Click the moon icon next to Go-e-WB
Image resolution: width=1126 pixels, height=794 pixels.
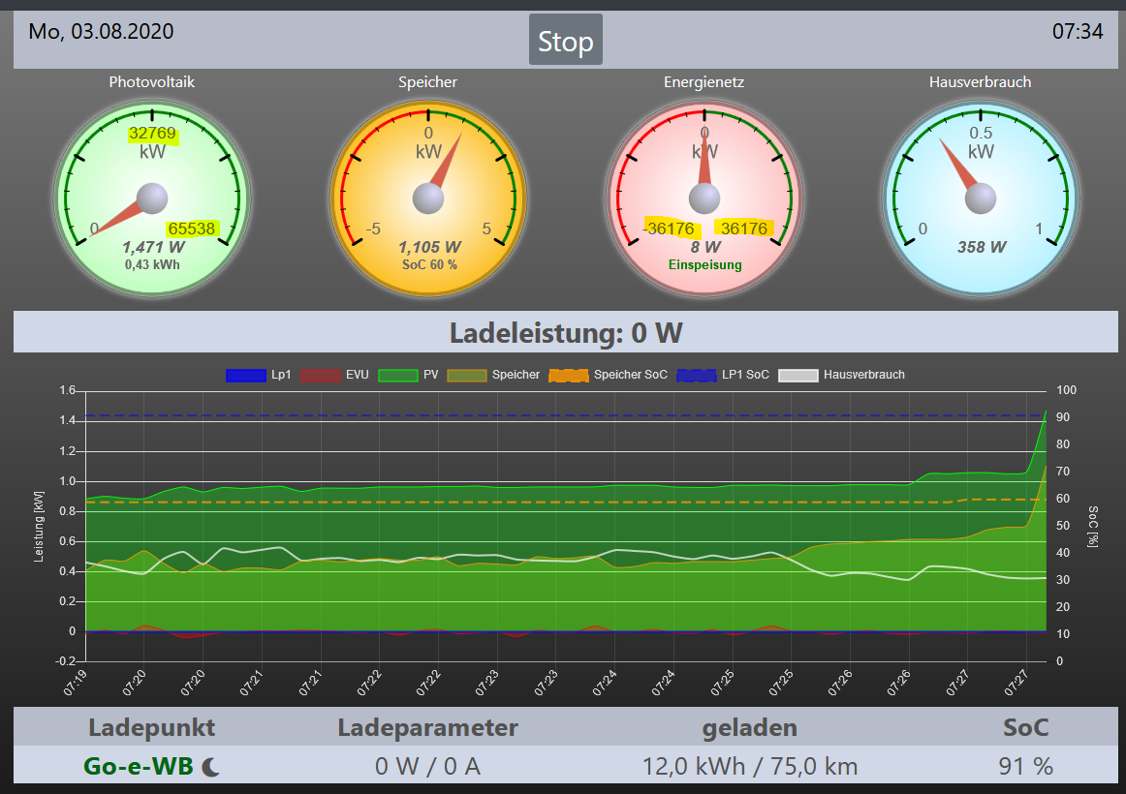pyautogui.click(x=211, y=767)
